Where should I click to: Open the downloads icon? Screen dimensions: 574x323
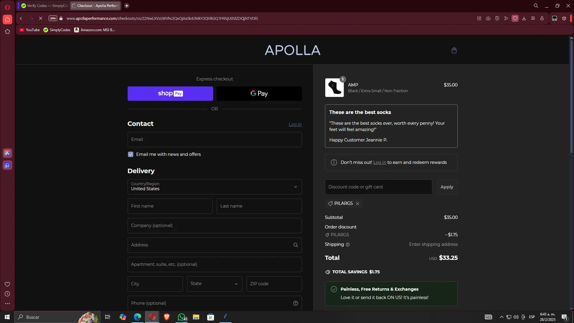pyautogui.click(x=524, y=18)
